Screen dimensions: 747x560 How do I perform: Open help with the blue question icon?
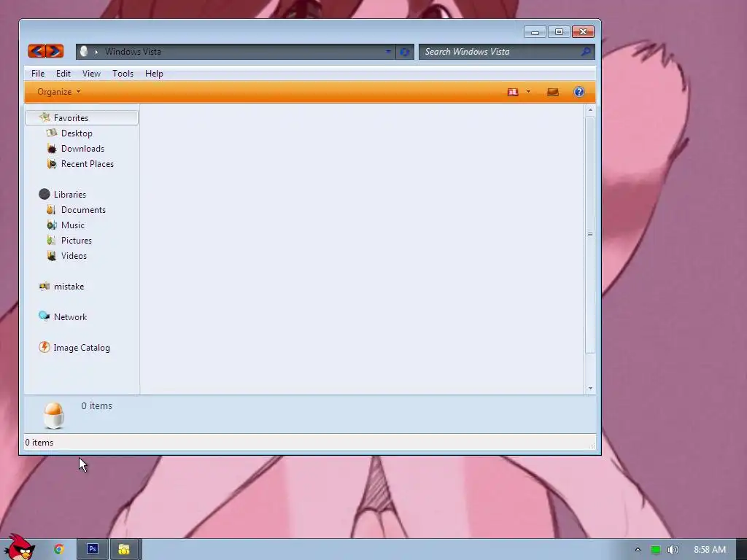click(x=578, y=92)
